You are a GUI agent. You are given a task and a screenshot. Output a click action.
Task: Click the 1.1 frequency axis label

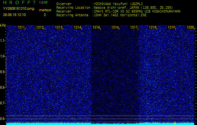tap(3, 41)
